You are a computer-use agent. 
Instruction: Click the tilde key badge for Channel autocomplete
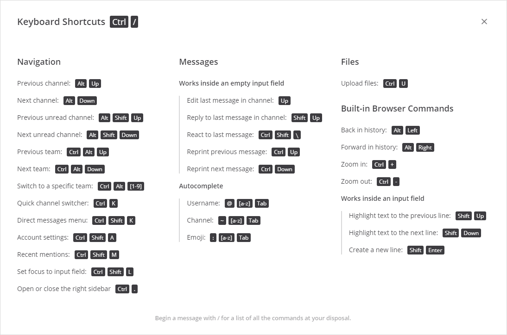click(222, 221)
